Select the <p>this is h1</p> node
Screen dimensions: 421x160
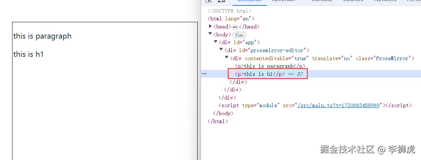coord(260,74)
